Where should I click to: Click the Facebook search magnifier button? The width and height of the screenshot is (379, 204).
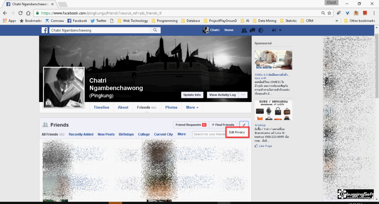click(x=155, y=30)
